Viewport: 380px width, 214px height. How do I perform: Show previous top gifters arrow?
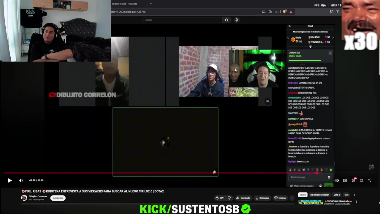288,38
